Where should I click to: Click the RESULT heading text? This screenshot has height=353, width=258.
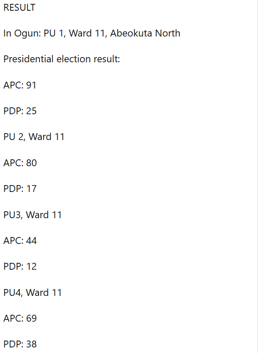[x=19, y=8]
